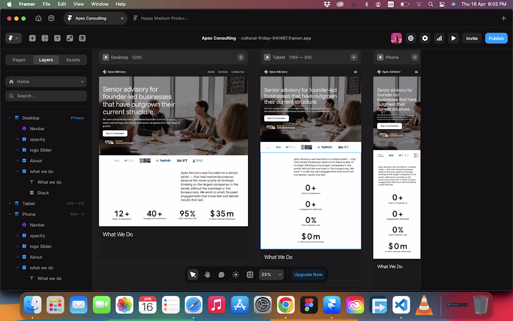Open Spotlight search in menu bar
This screenshot has height=321, width=513.
(x=430, y=4)
